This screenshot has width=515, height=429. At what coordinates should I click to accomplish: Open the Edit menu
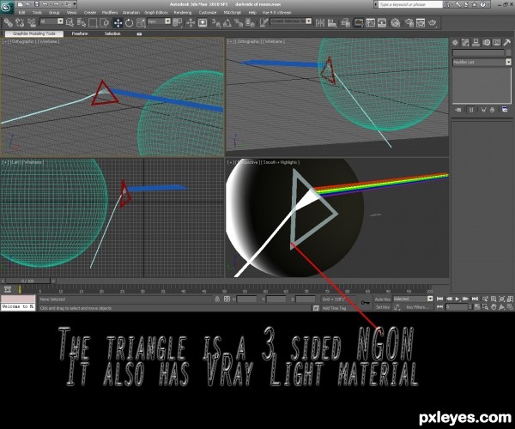point(21,13)
